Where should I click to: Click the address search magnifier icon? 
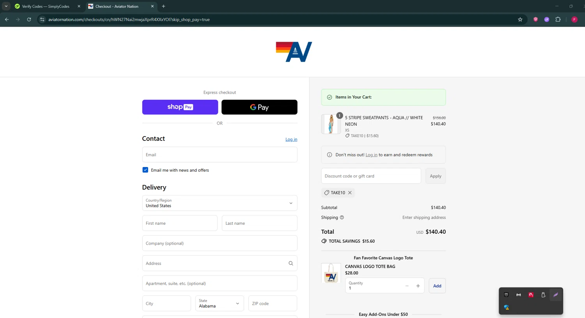(291, 263)
